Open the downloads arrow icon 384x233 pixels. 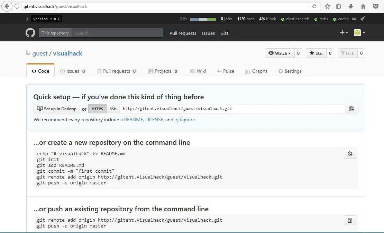(x=351, y=6)
